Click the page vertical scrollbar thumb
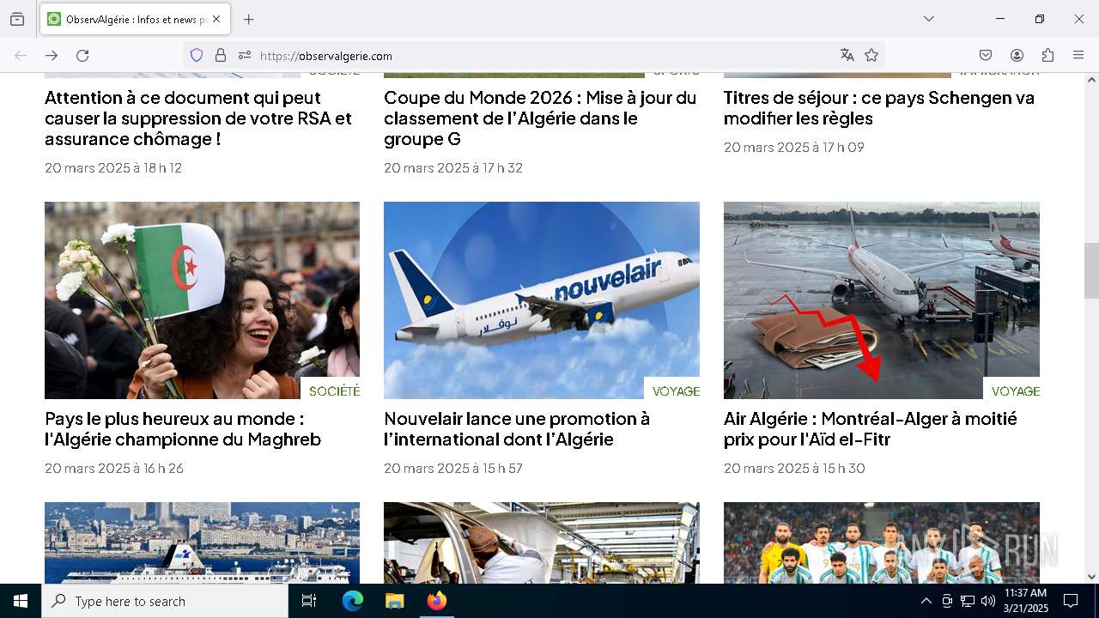This screenshot has height=618, width=1099. tap(1091, 270)
